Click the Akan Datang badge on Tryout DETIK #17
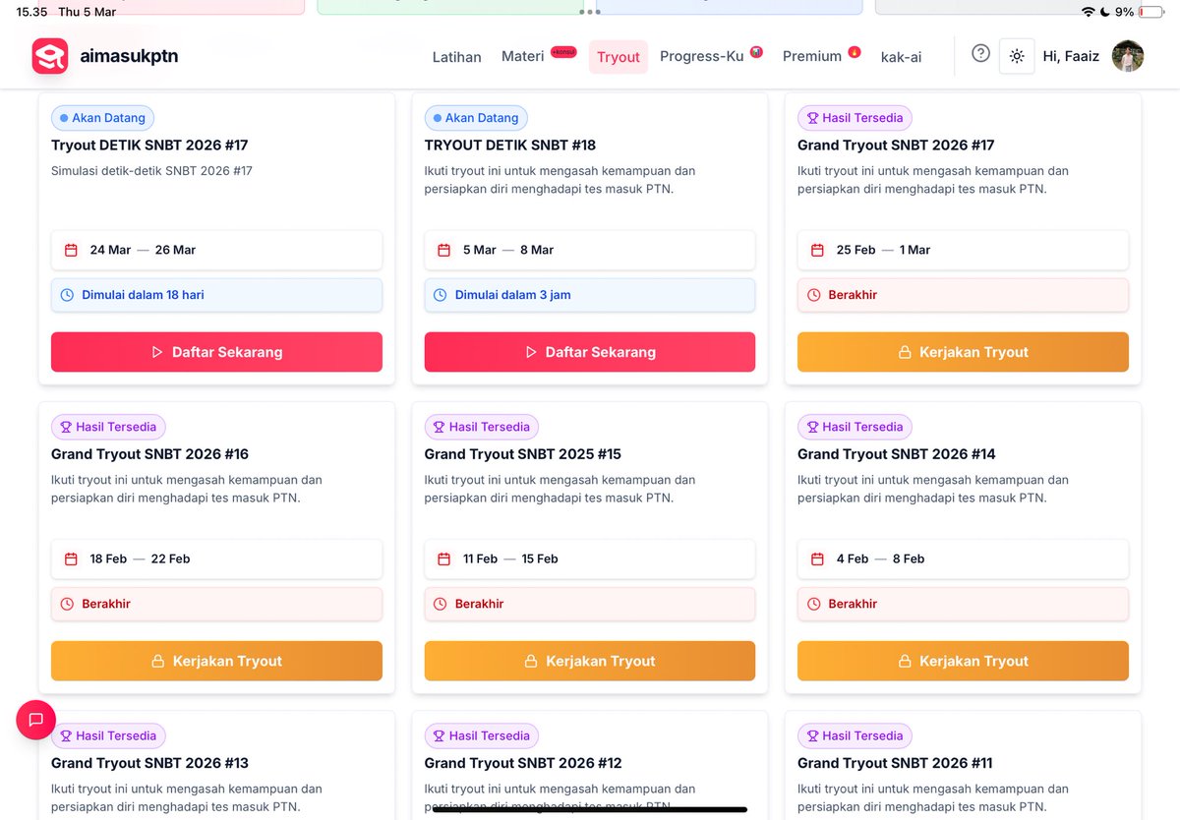This screenshot has width=1180, height=820. click(x=103, y=118)
